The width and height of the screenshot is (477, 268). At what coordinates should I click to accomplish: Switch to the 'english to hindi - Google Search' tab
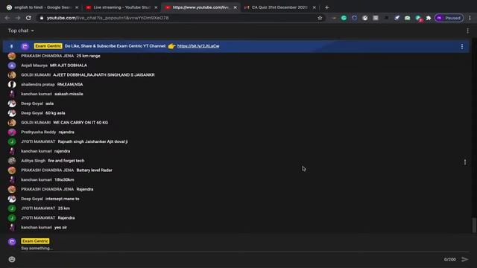[x=43, y=7]
